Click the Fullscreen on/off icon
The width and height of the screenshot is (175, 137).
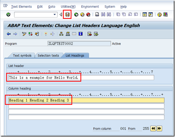pos(74,34)
